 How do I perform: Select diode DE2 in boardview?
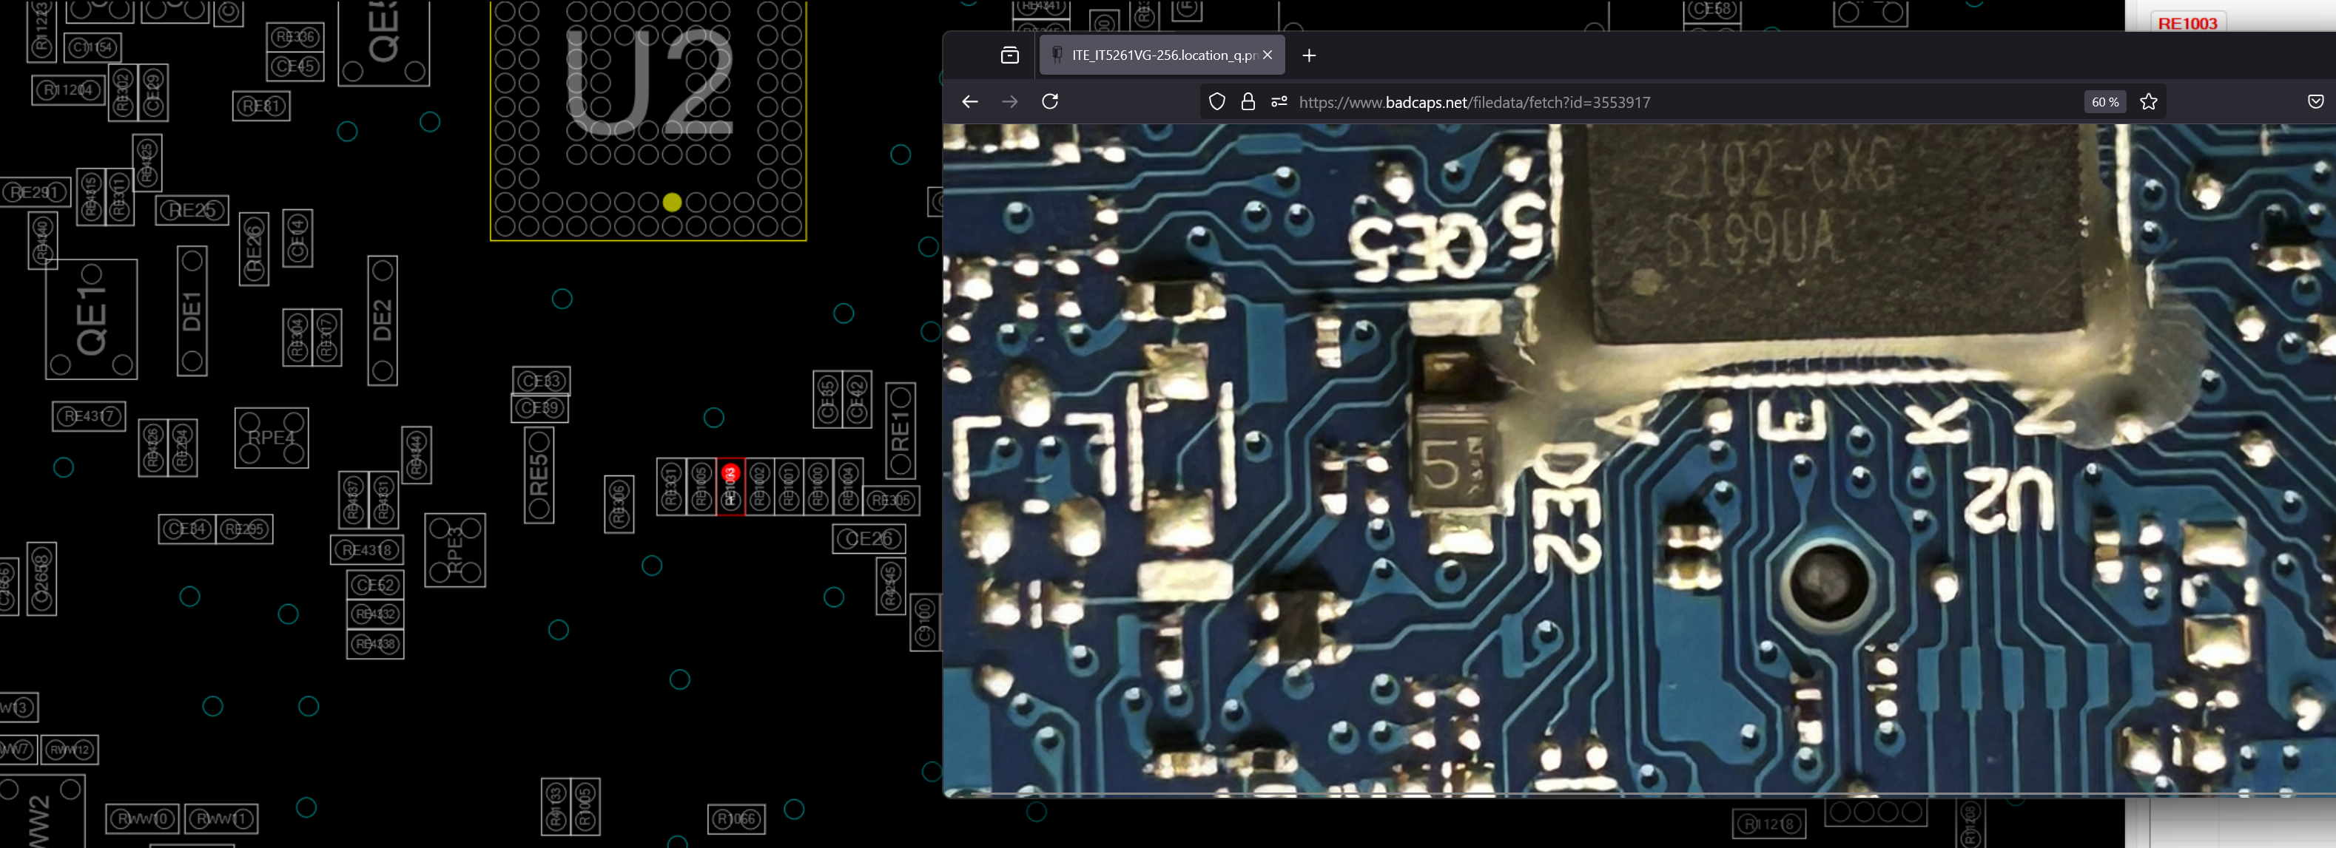(x=383, y=320)
